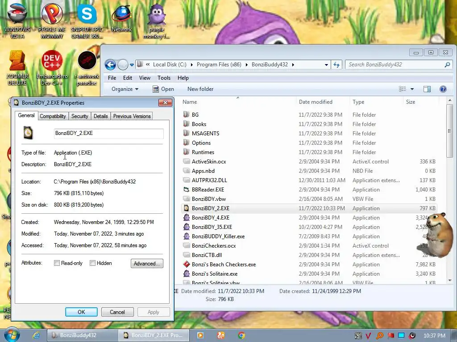Select the purple monkey desktop icon

tap(157, 20)
